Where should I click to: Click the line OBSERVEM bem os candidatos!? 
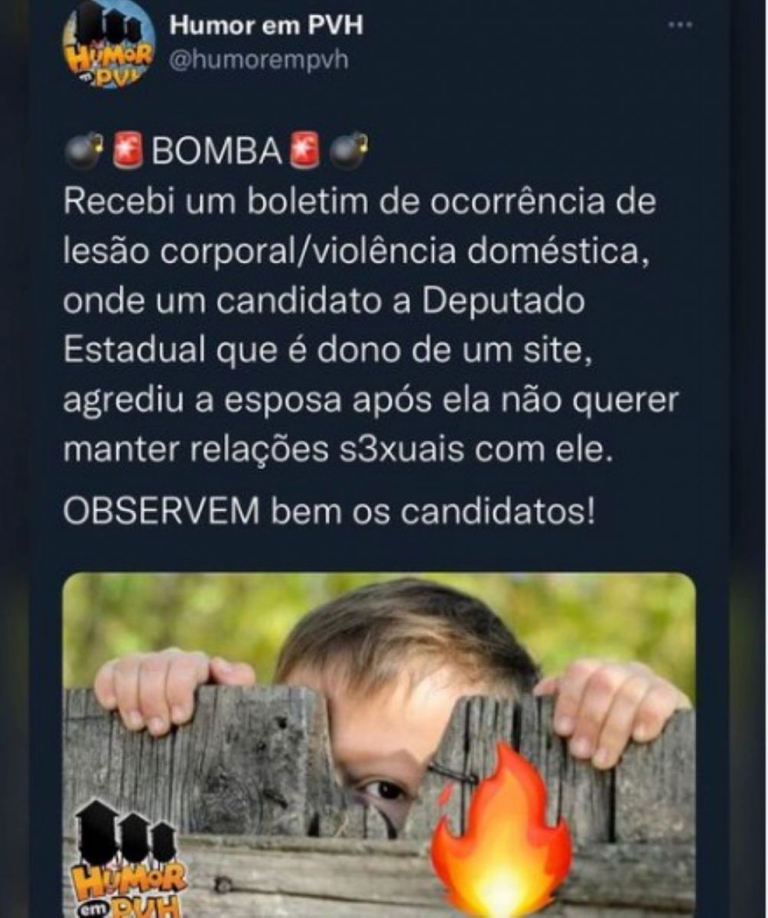pyautogui.click(x=328, y=511)
